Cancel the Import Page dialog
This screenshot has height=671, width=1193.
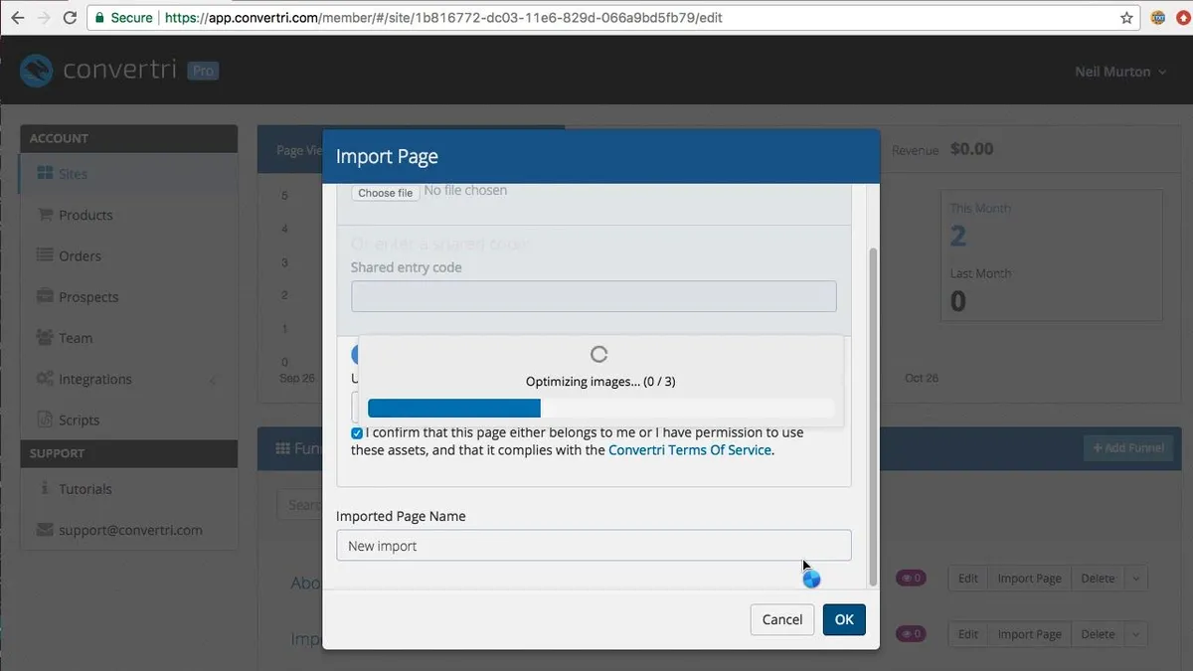[x=782, y=619]
